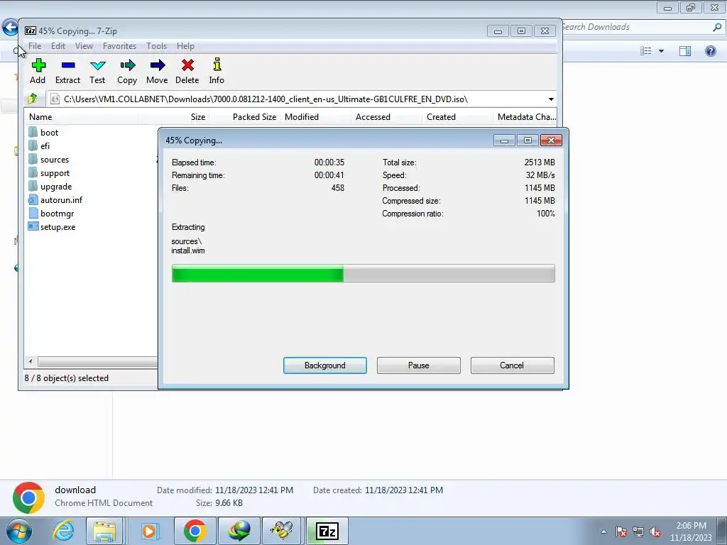Open the View menu
The width and height of the screenshot is (727, 545).
pyautogui.click(x=84, y=46)
